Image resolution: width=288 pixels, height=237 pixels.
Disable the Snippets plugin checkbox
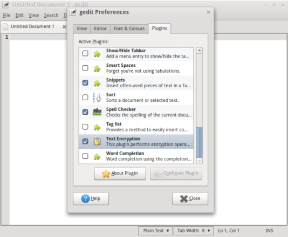point(85,83)
